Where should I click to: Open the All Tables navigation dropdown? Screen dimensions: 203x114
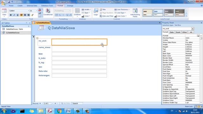tap(27, 23)
